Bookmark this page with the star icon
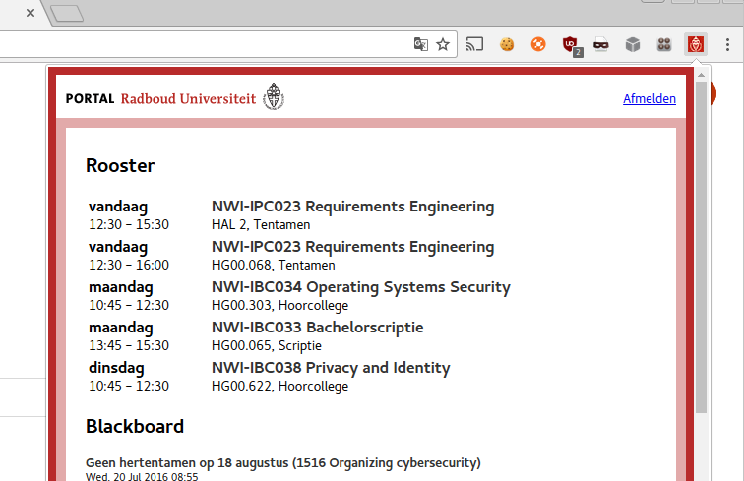This screenshot has width=744, height=481. pyautogui.click(x=444, y=44)
